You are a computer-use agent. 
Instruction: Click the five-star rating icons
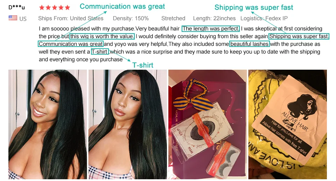[x=55, y=8]
